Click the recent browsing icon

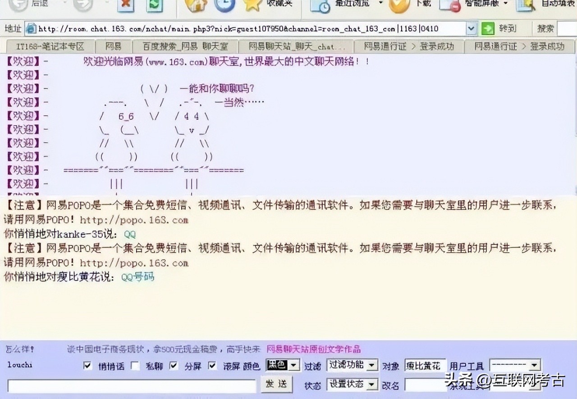[x=321, y=5]
